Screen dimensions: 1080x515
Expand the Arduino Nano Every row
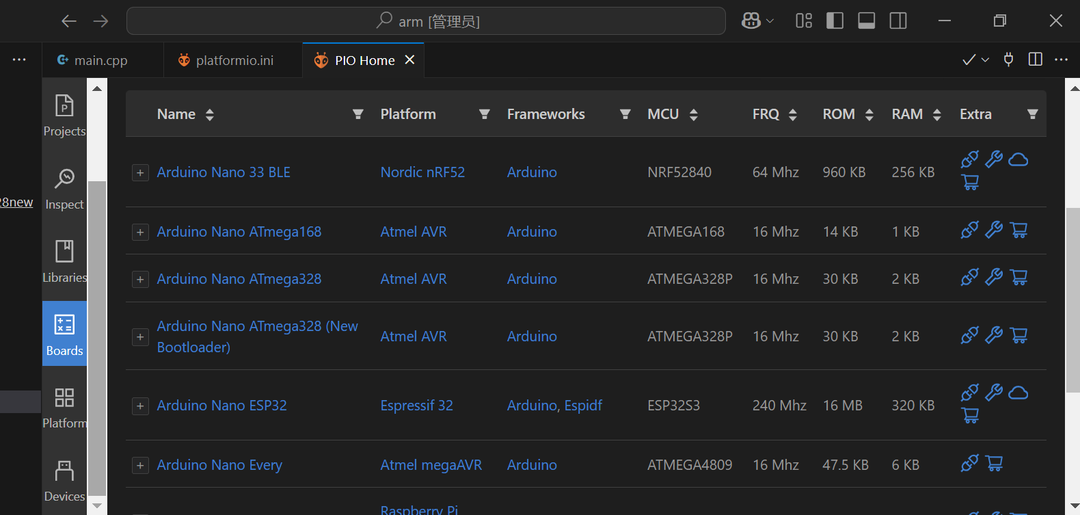point(140,466)
